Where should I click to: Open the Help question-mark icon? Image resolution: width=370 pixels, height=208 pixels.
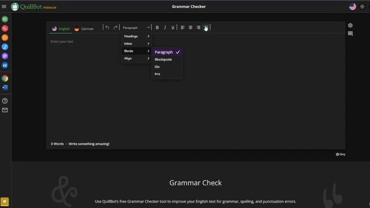5,101
